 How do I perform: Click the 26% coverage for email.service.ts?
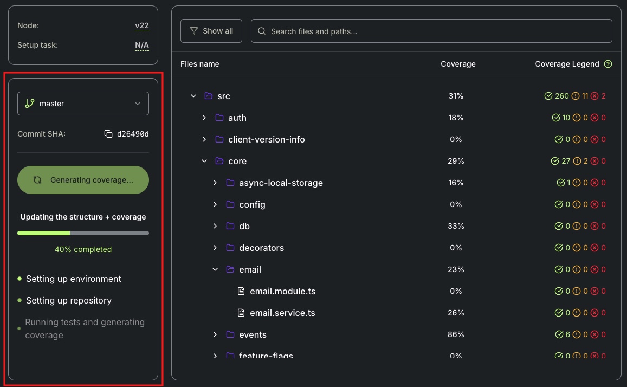click(456, 313)
